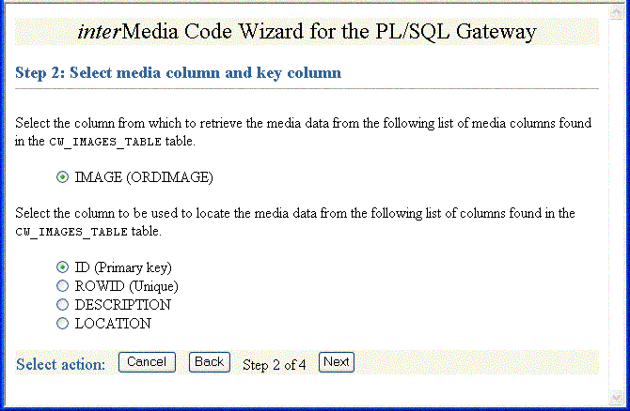630x411 pixels.
Task: Click the 'LOCATION' label text
Action: tap(113, 324)
